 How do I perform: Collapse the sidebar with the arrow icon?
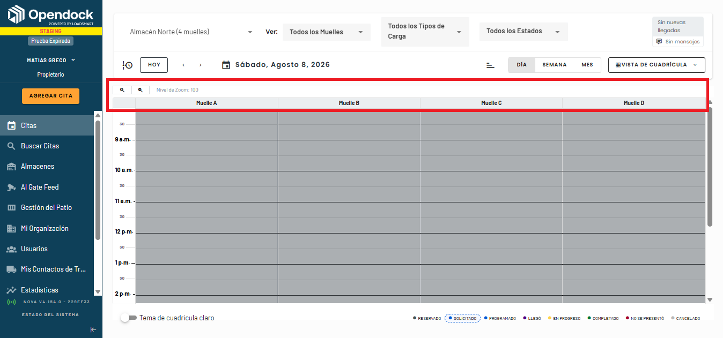coord(93,329)
